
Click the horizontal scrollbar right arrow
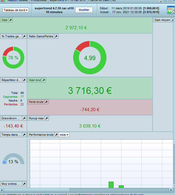[171, 190]
